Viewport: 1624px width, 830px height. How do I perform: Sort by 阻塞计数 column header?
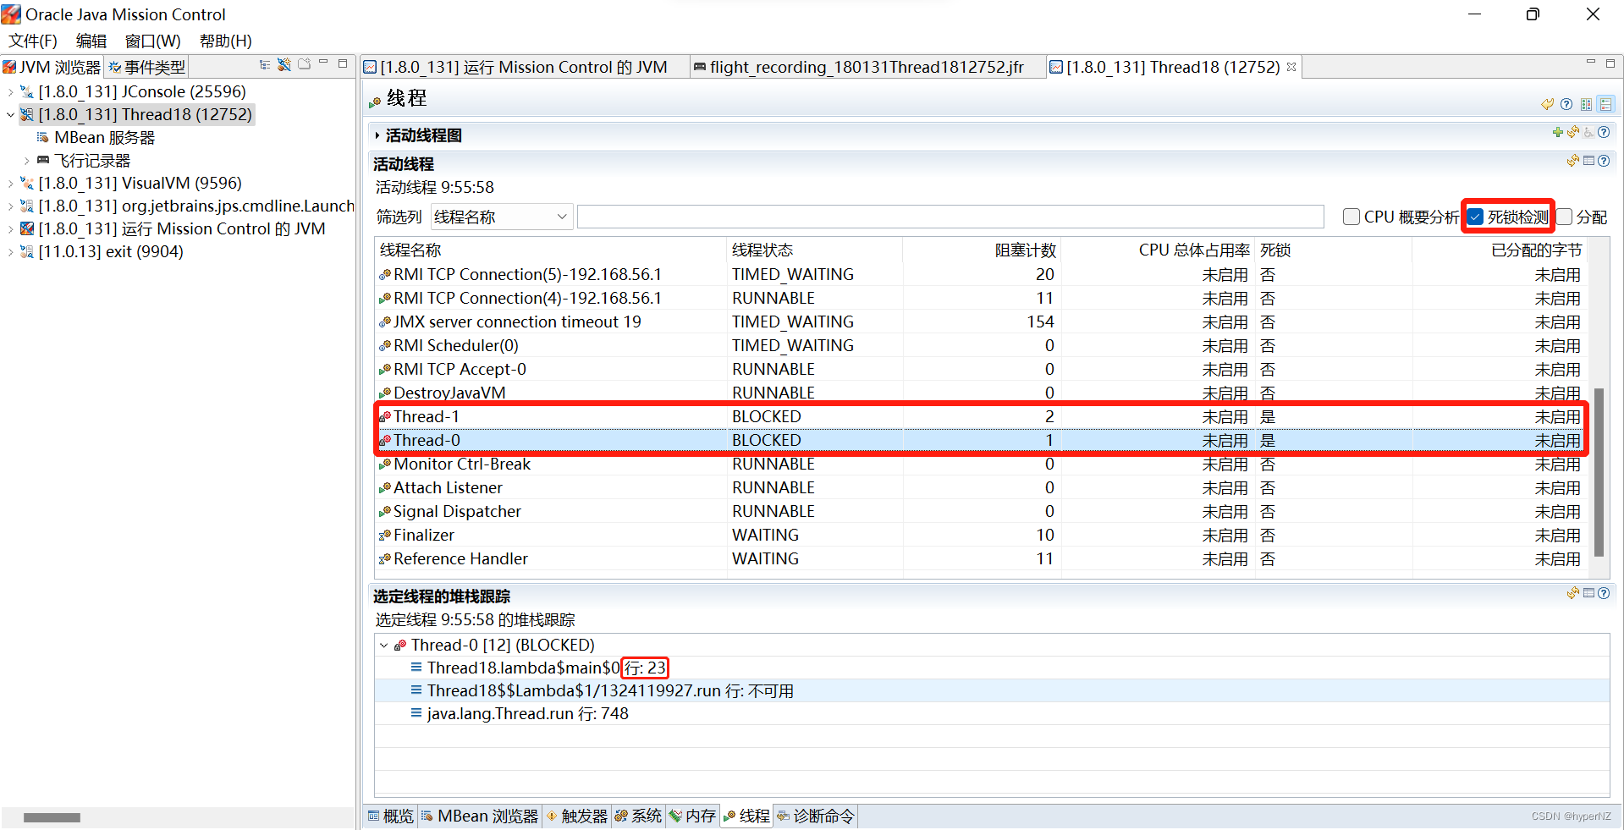980,250
